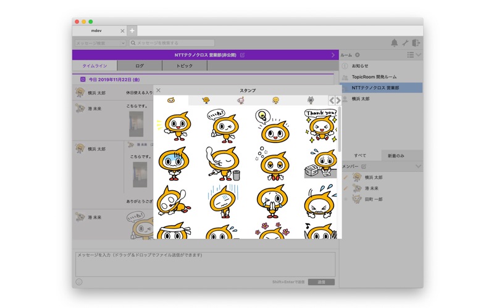Image resolution: width=494 pixels, height=308 pixels.
Task: Edit the room name icon
Action: coord(242,55)
